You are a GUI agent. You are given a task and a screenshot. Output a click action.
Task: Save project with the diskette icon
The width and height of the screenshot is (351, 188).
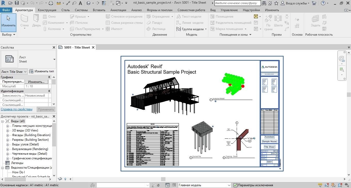click(x=17, y=3)
